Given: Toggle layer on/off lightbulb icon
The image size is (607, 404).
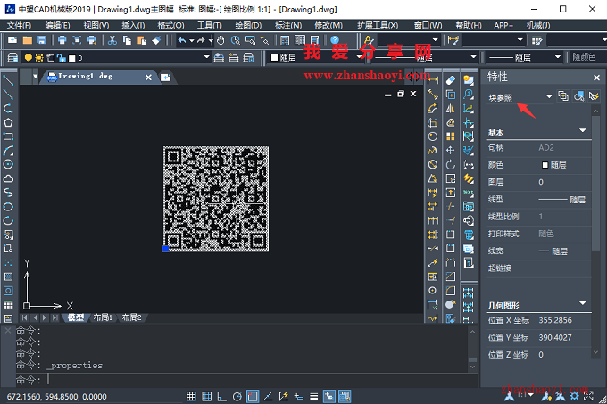Looking at the screenshot, I should 29,58.
